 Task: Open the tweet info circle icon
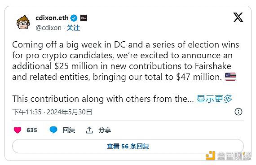point(238,112)
